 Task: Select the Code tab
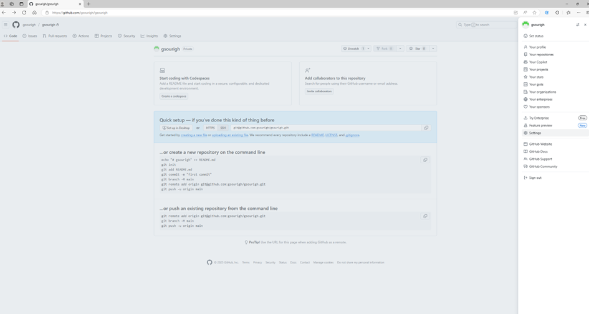(10, 36)
